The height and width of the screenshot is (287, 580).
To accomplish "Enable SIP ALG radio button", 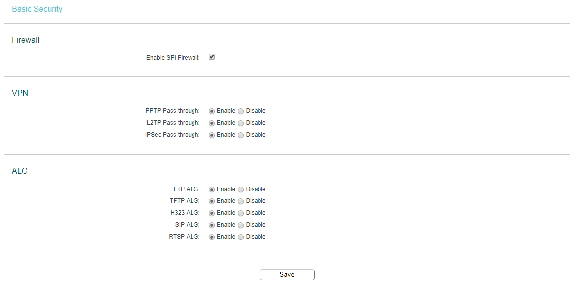I will pos(212,225).
